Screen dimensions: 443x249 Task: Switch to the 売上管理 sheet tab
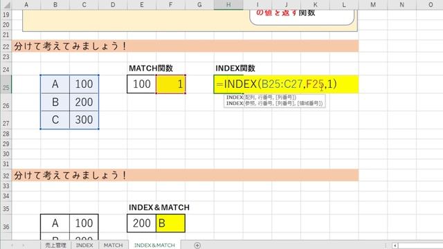[55, 245]
